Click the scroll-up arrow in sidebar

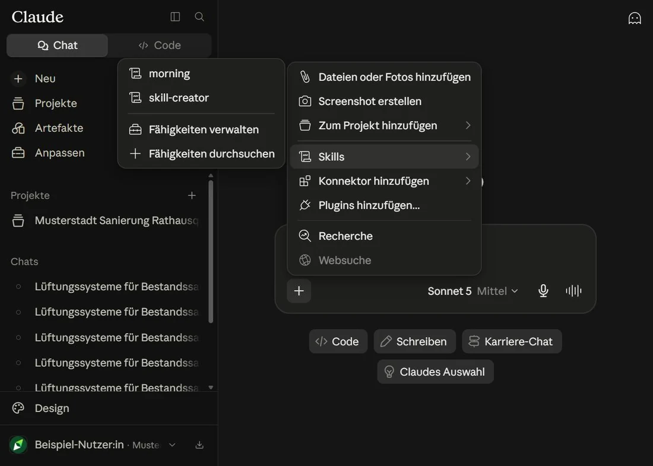click(211, 176)
